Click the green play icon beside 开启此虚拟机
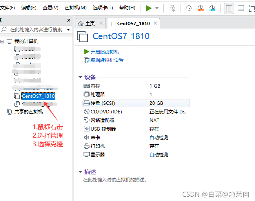255x201 pixels. pos(87,52)
